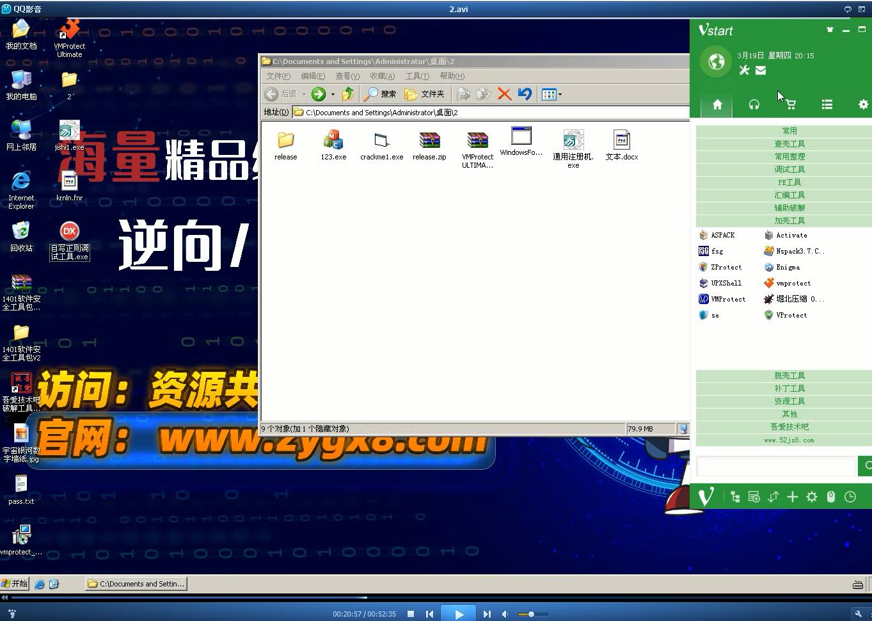Select the 文本.docx file in Explorer

coord(621,145)
